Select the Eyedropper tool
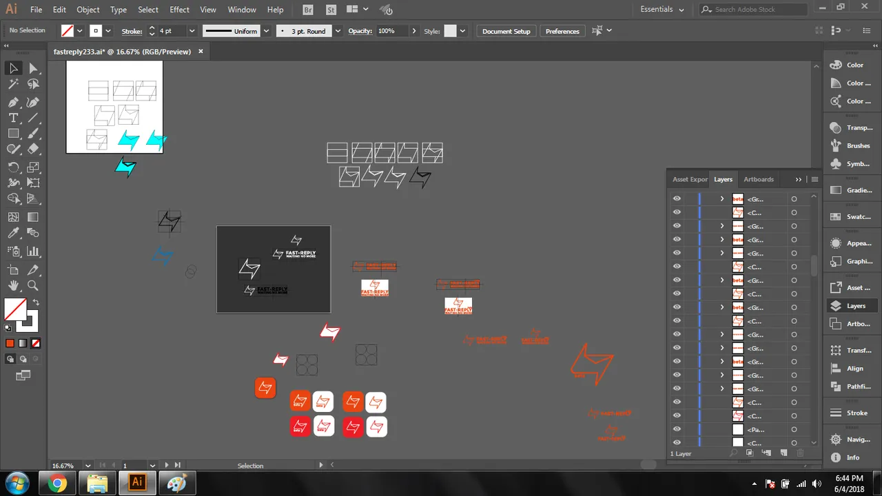Image resolution: width=882 pixels, height=496 pixels. coord(13,234)
